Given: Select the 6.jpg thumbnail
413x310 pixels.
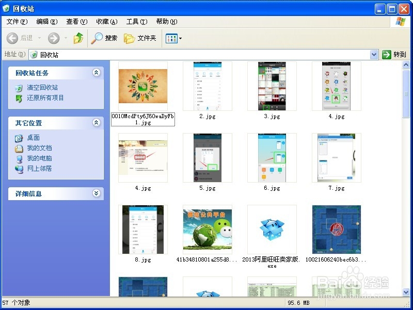Looking at the screenshot, I should (x=272, y=158).
